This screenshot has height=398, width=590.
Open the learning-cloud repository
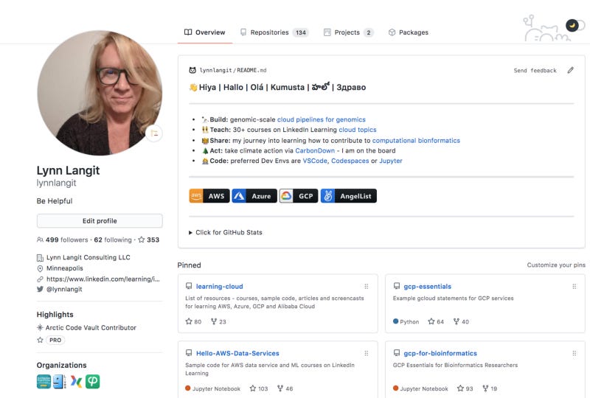point(219,286)
